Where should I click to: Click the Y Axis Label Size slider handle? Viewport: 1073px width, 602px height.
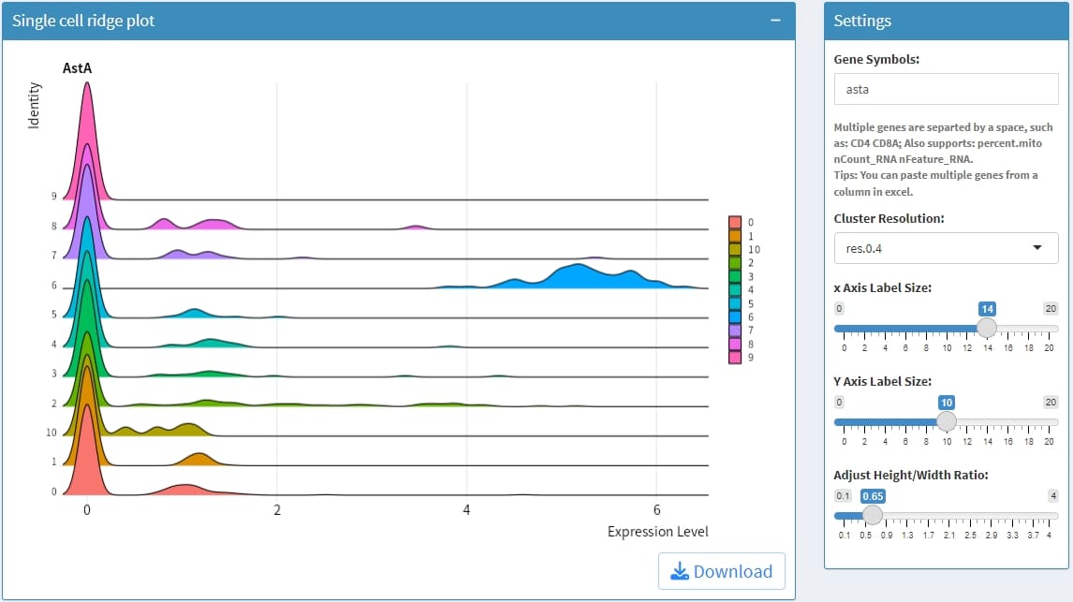(x=946, y=421)
